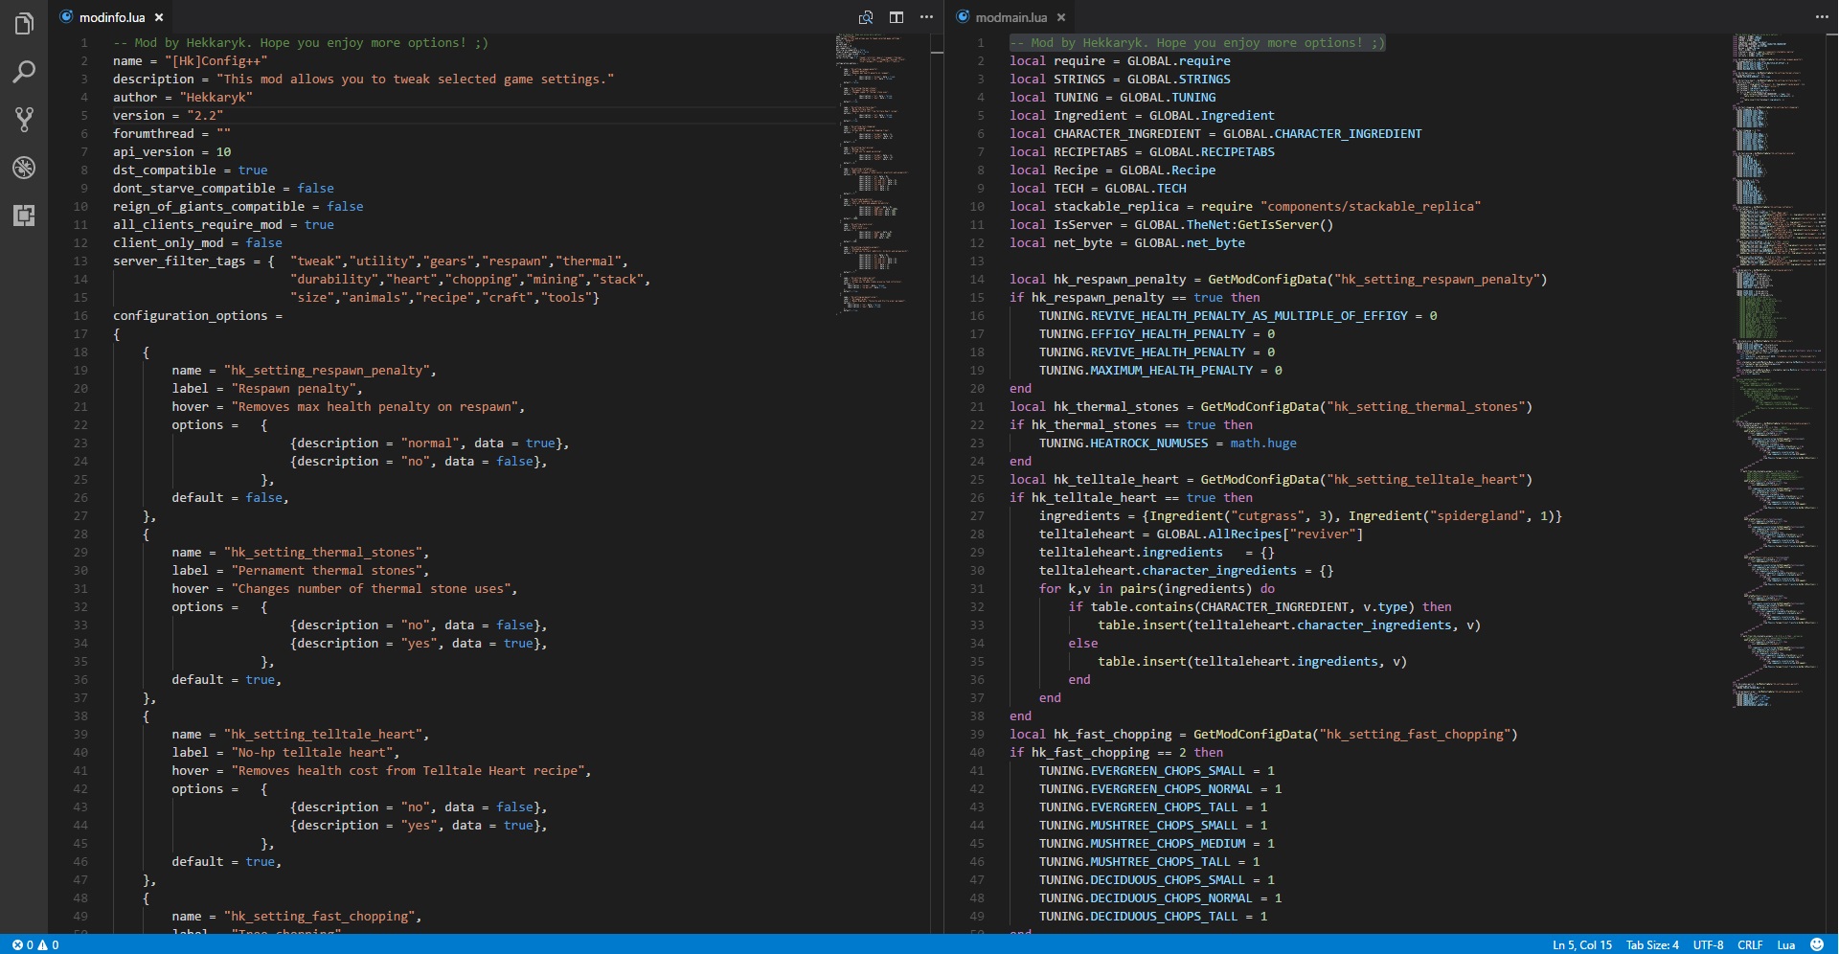Viewport: 1839px width, 954px height.
Task: Show errors and warnings from status bar
Action: click(x=35, y=944)
